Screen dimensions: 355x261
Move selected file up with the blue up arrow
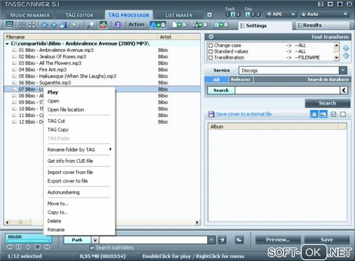pyautogui.click(x=54, y=25)
